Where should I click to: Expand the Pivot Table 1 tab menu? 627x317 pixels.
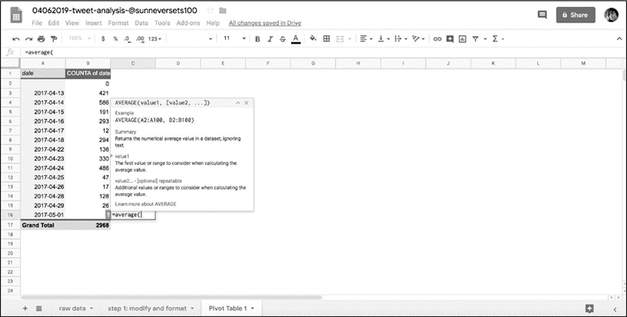252,308
